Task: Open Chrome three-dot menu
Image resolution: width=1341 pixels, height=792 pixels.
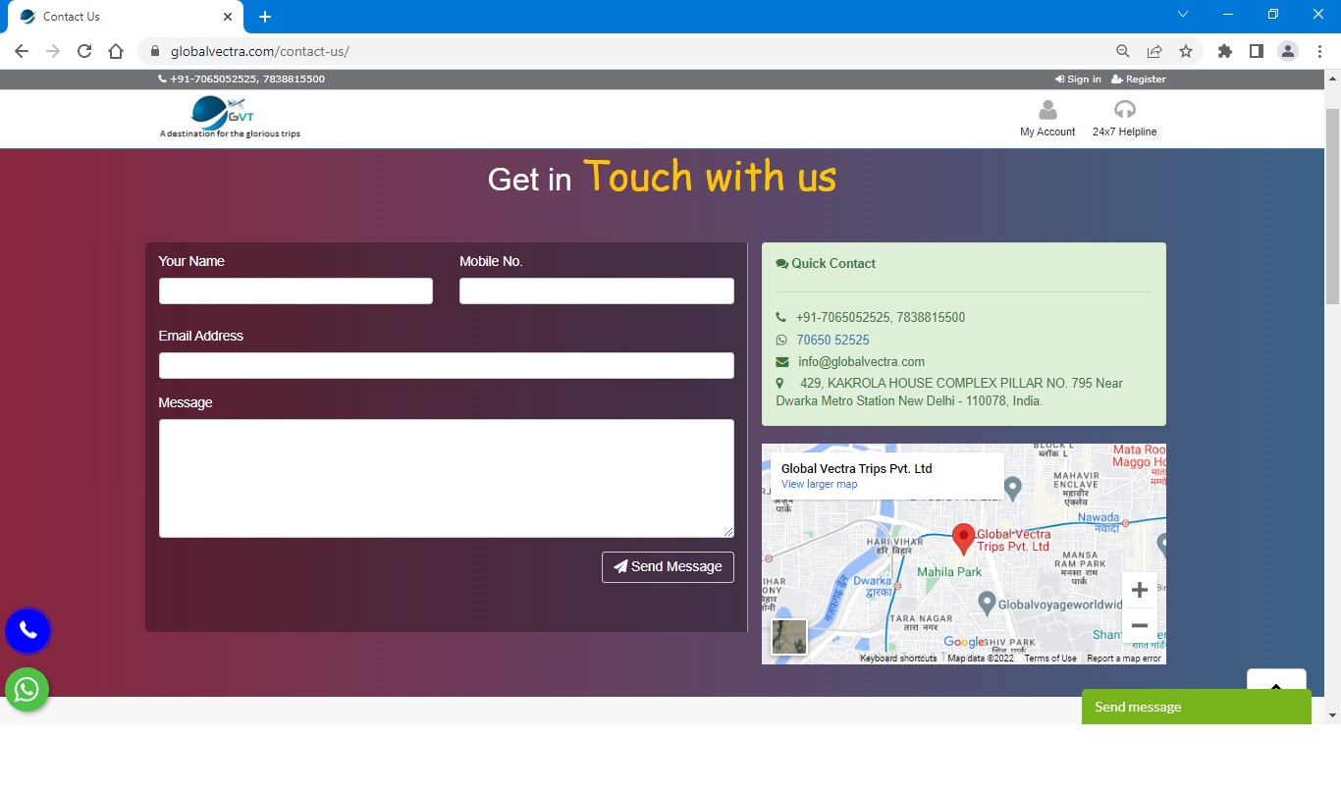Action: (1320, 51)
